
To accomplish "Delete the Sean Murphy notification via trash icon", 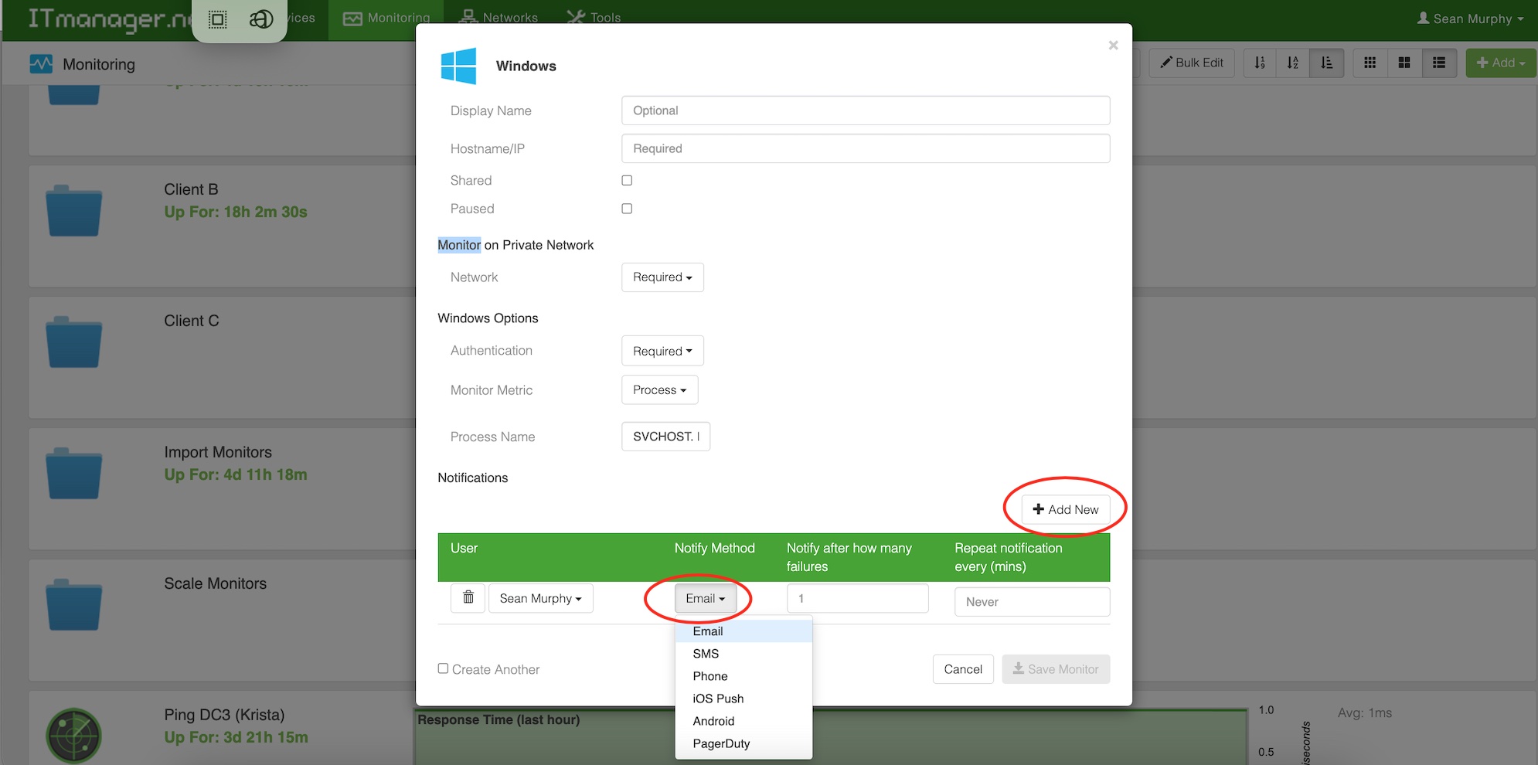I will pyautogui.click(x=468, y=597).
